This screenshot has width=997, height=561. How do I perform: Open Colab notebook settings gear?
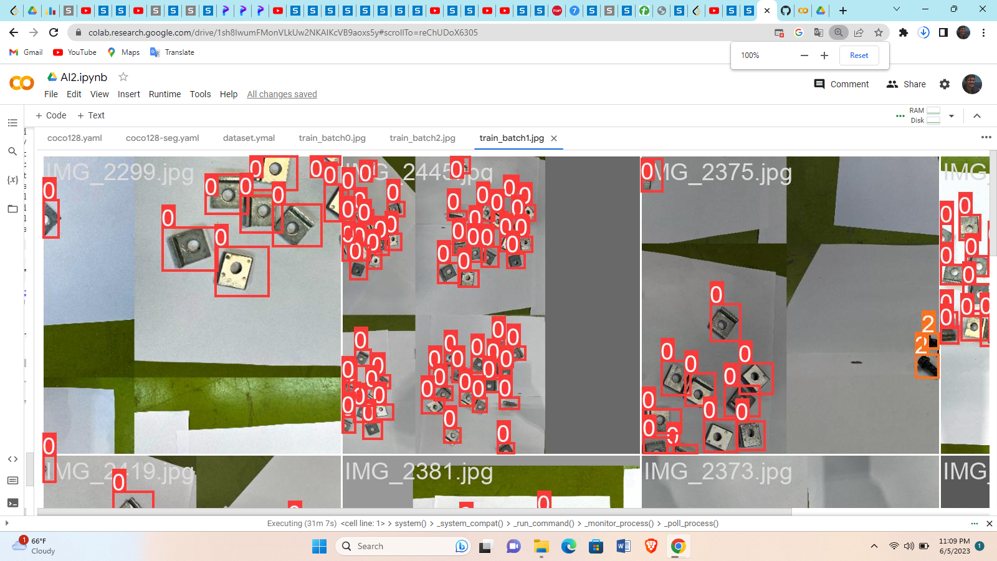pos(945,84)
